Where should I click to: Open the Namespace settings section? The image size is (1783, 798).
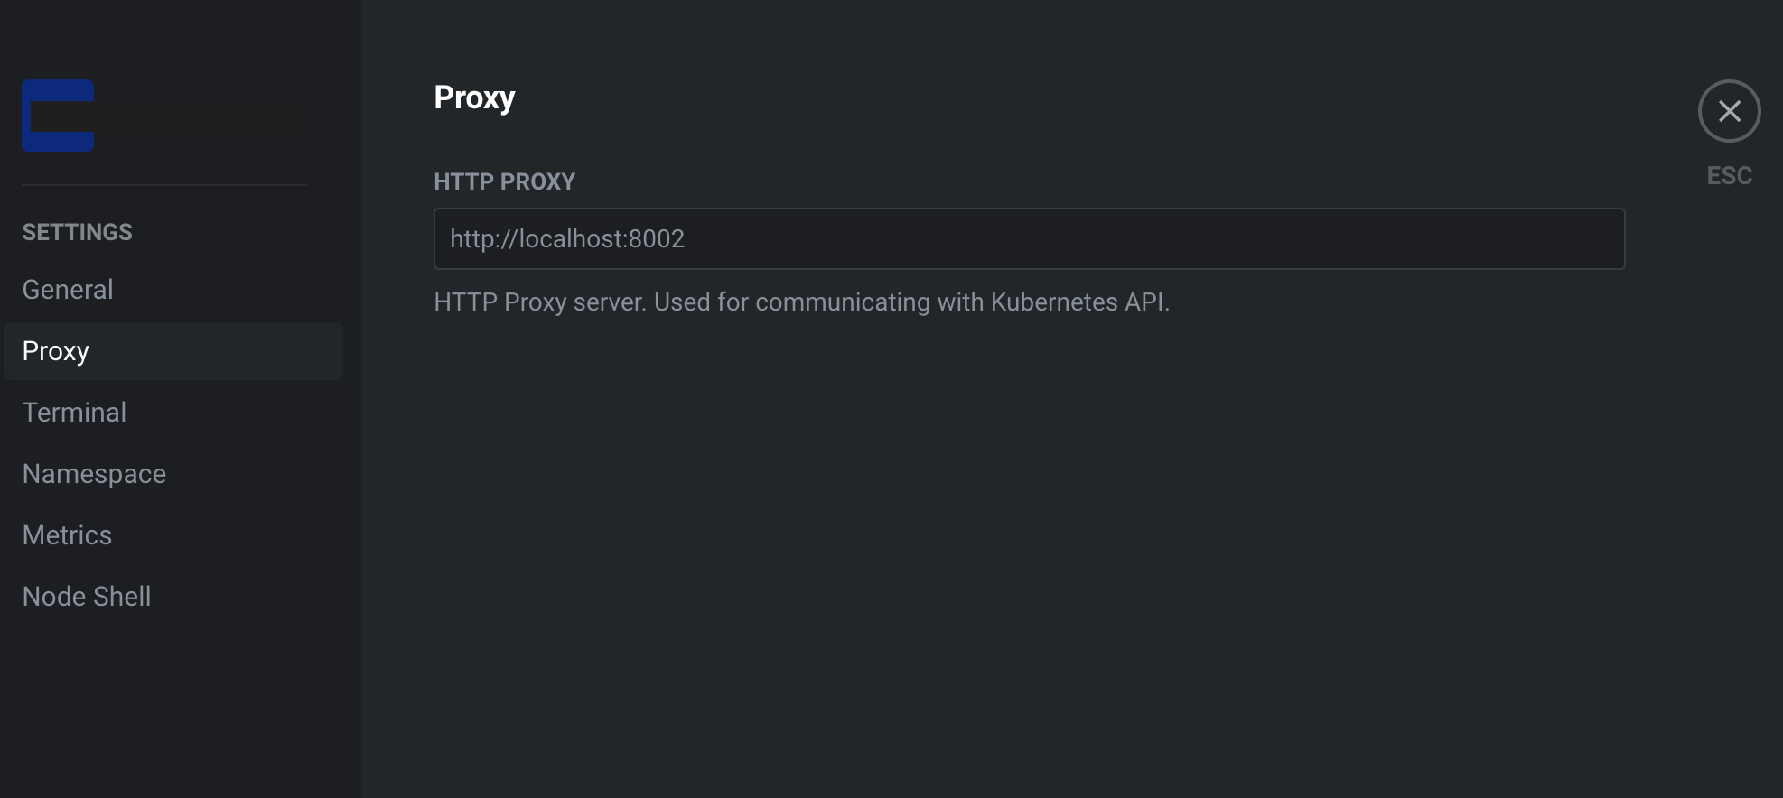pyautogui.click(x=94, y=474)
